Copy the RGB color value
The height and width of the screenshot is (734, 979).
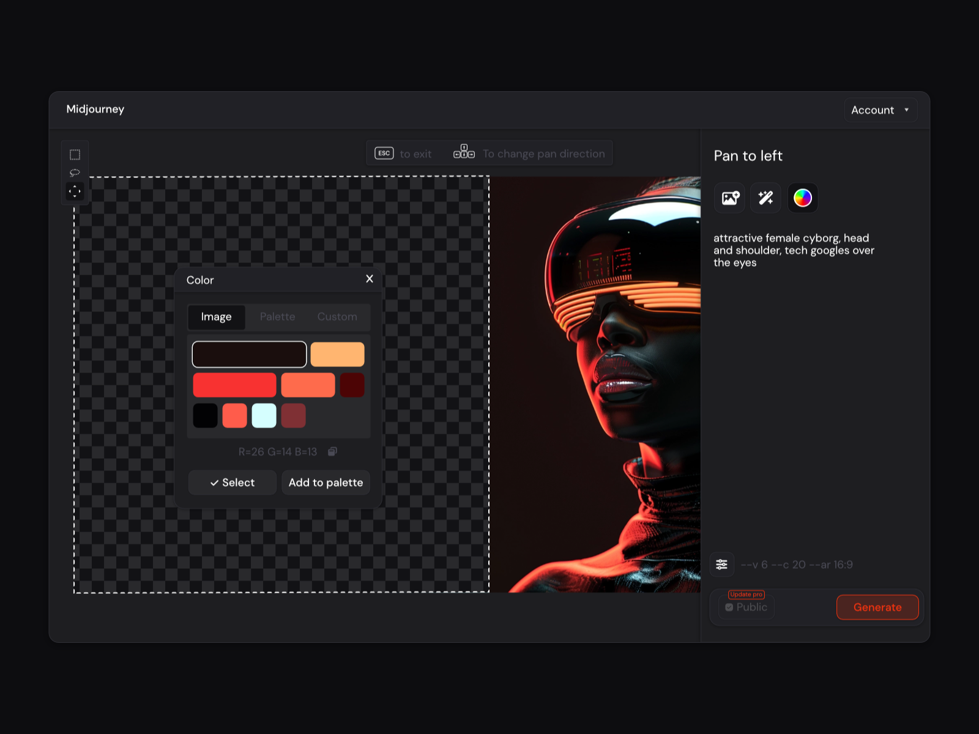click(332, 451)
